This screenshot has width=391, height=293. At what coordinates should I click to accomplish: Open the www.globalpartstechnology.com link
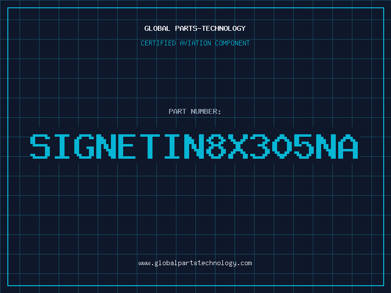pos(195,263)
